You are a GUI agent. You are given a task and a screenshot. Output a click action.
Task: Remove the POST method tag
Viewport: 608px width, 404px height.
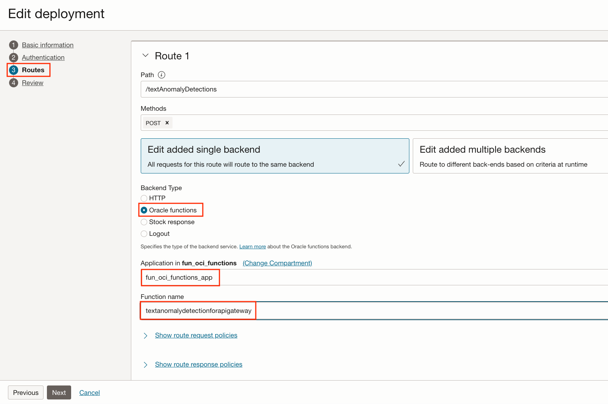pyautogui.click(x=167, y=123)
